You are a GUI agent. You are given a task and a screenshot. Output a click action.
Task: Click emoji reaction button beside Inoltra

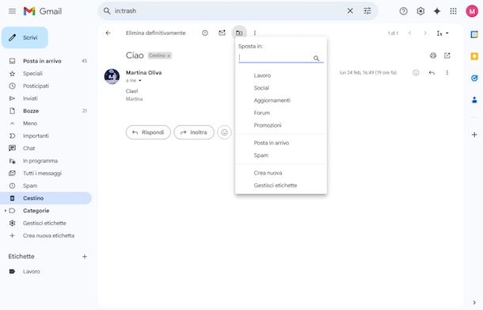[224, 132]
